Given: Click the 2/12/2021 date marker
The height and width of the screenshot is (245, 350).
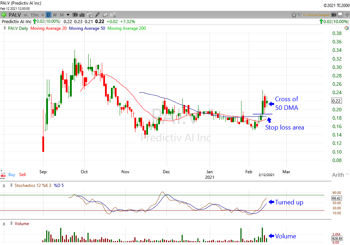Looking at the screenshot, I should point(266,175).
